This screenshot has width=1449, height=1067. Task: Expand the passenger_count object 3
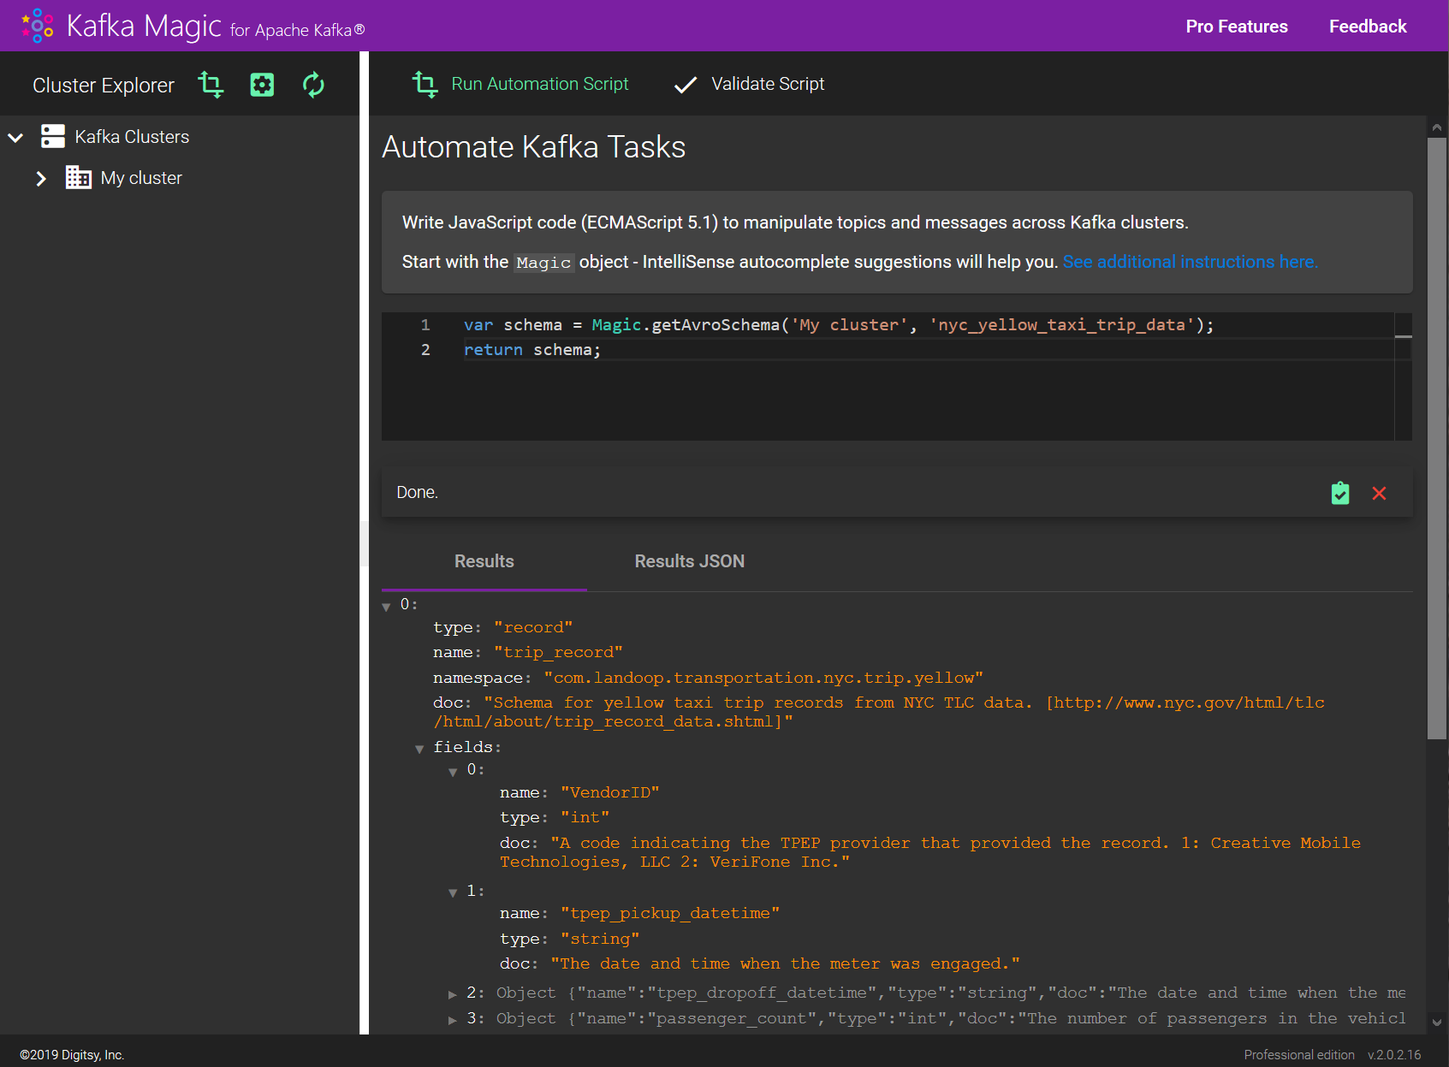453,1020
